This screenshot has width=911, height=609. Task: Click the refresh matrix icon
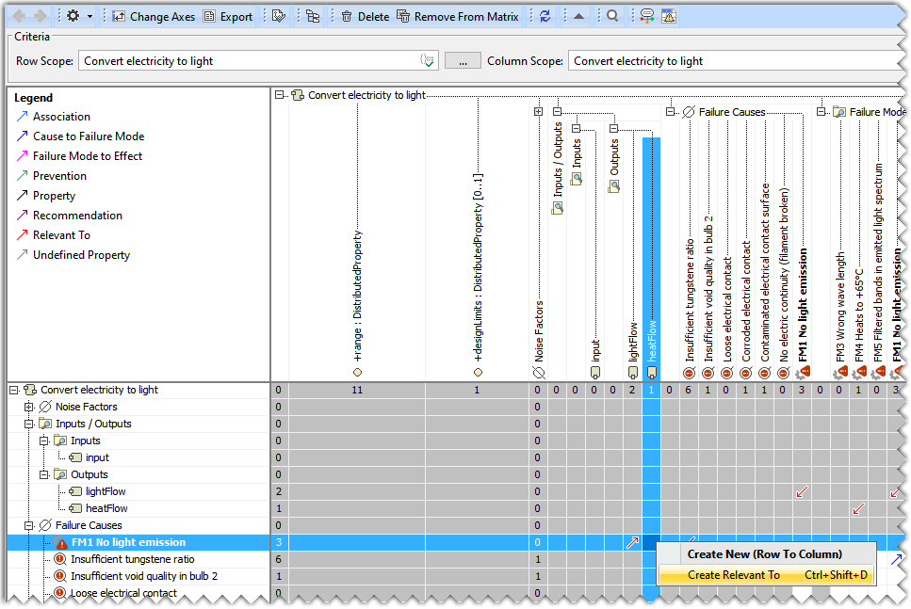click(x=545, y=16)
